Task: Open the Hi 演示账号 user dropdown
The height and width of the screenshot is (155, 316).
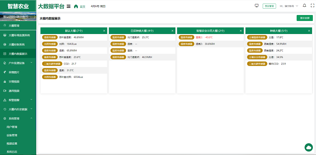Action: [289, 6]
